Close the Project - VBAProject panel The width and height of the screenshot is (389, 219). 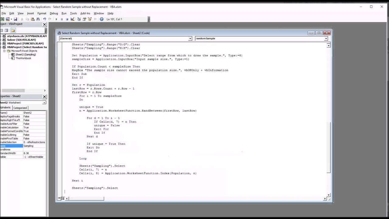pos(44,24)
